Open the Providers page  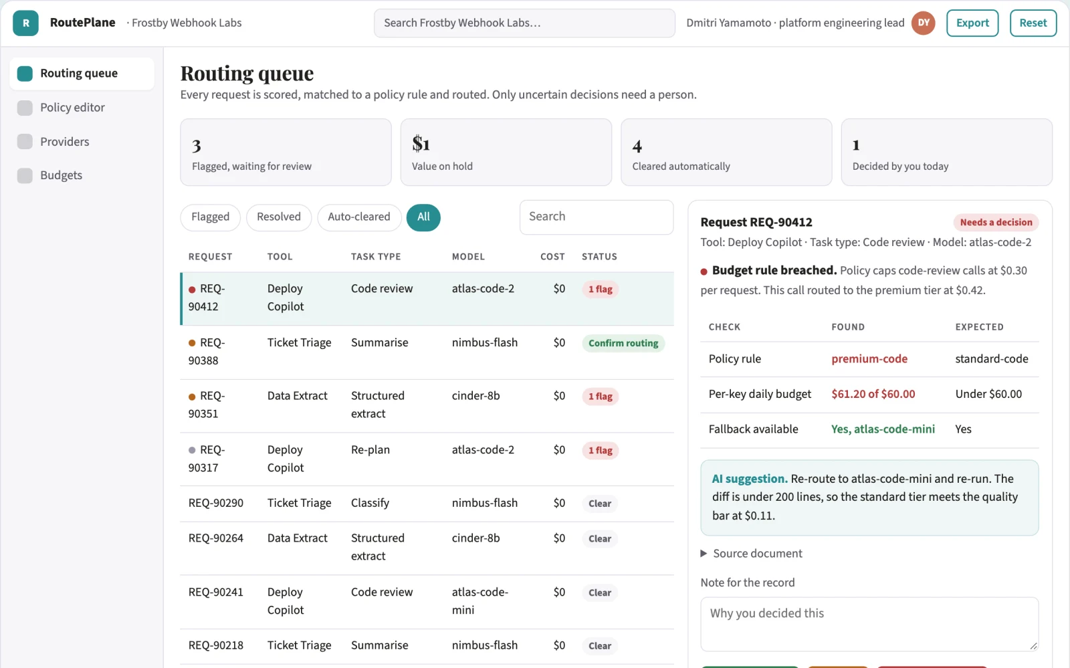point(82,142)
